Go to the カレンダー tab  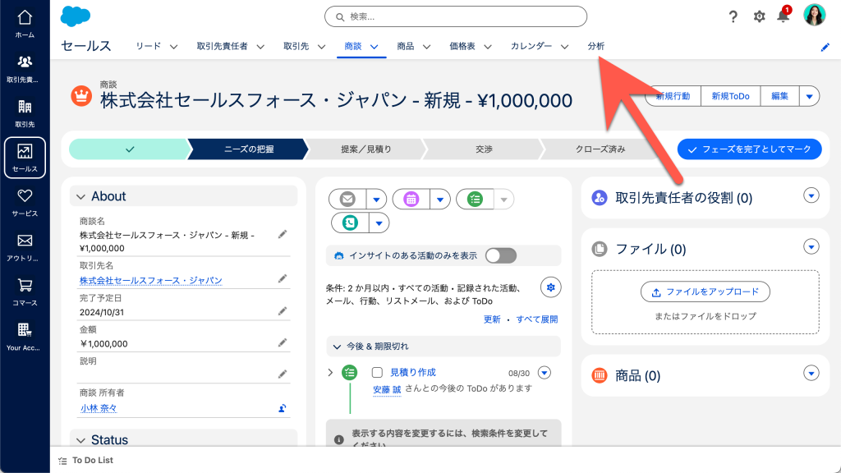(531, 46)
